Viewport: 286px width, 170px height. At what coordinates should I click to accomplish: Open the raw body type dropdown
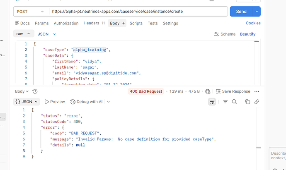[x=24, y=34]
